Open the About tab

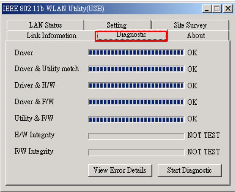coord(196,36)
